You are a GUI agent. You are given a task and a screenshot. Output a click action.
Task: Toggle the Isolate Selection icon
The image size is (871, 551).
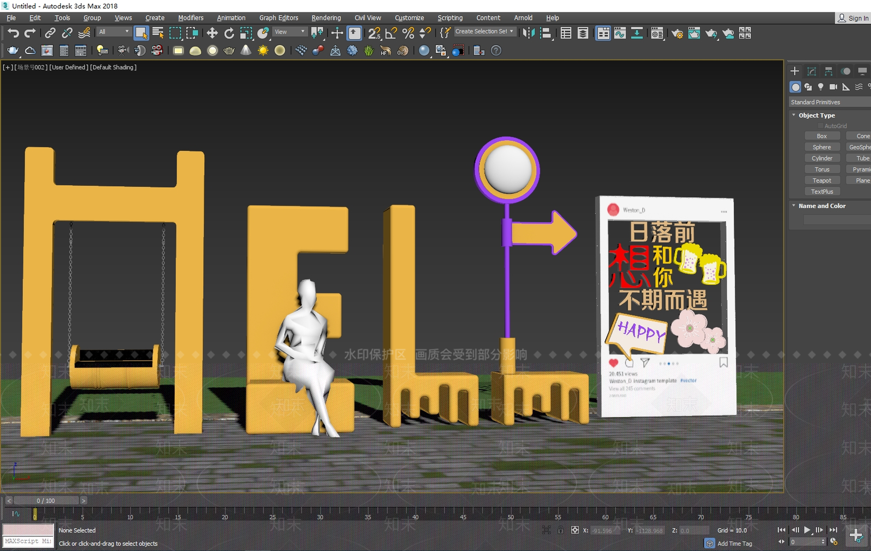coord(547,530)
